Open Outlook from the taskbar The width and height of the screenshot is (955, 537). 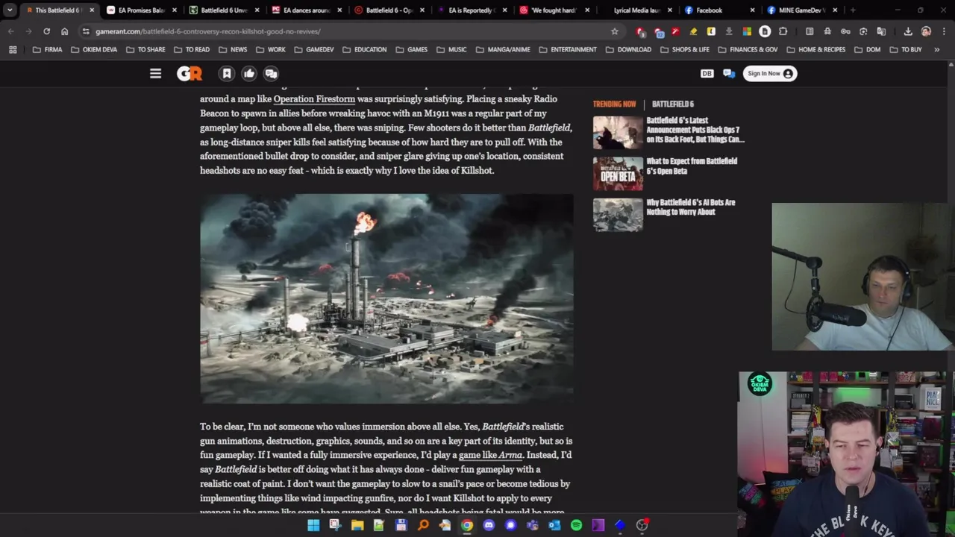tap(554, 525)
